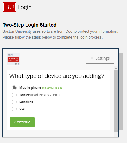Click the Tablet (iPad, Nexus 7, etc.) label
Image resolution: width=127 pixels, height=143 pixels.
click(x=39, y=95)
